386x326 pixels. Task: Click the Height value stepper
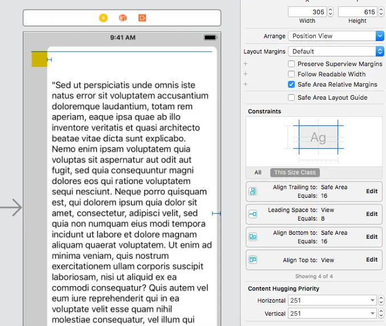tap(381, 12)
